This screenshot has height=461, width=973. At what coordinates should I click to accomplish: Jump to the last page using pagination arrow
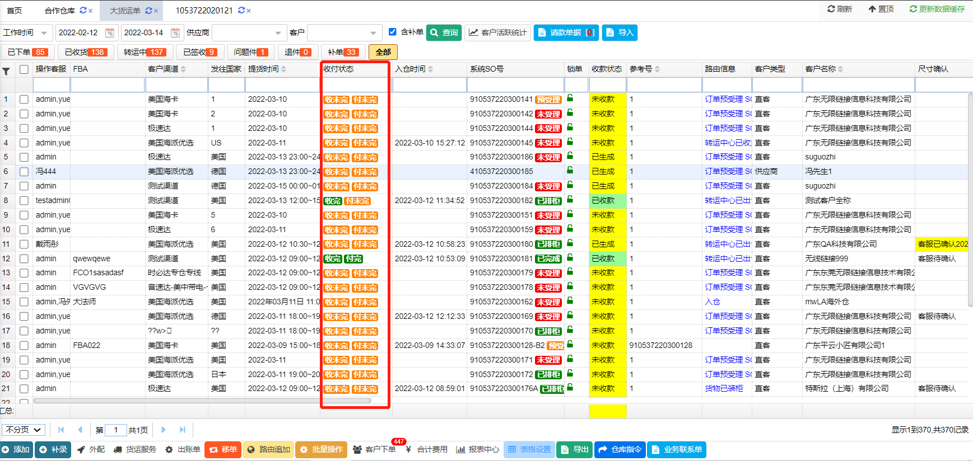pos(182,430)
